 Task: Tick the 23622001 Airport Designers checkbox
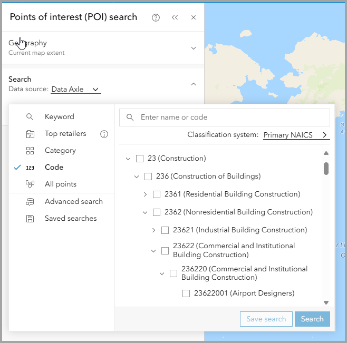pyautogui.click(x=186, y=293)
